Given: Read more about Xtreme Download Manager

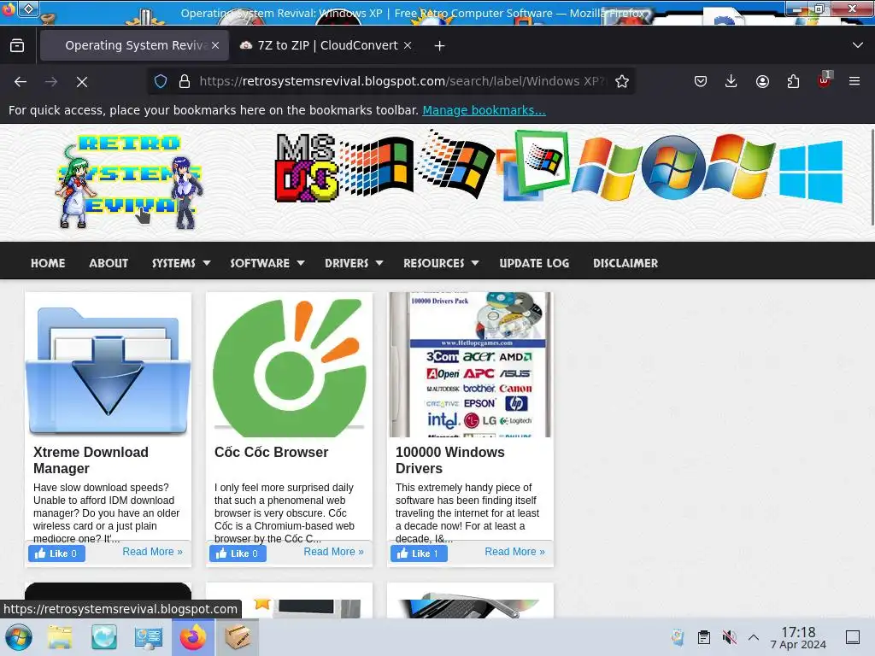Looking at the screenshot, I should [152, 552].
